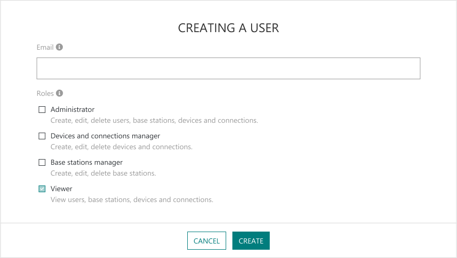The image size is (457, 258).
Task: Click the info icon beside Email
Action: [59, 47]
